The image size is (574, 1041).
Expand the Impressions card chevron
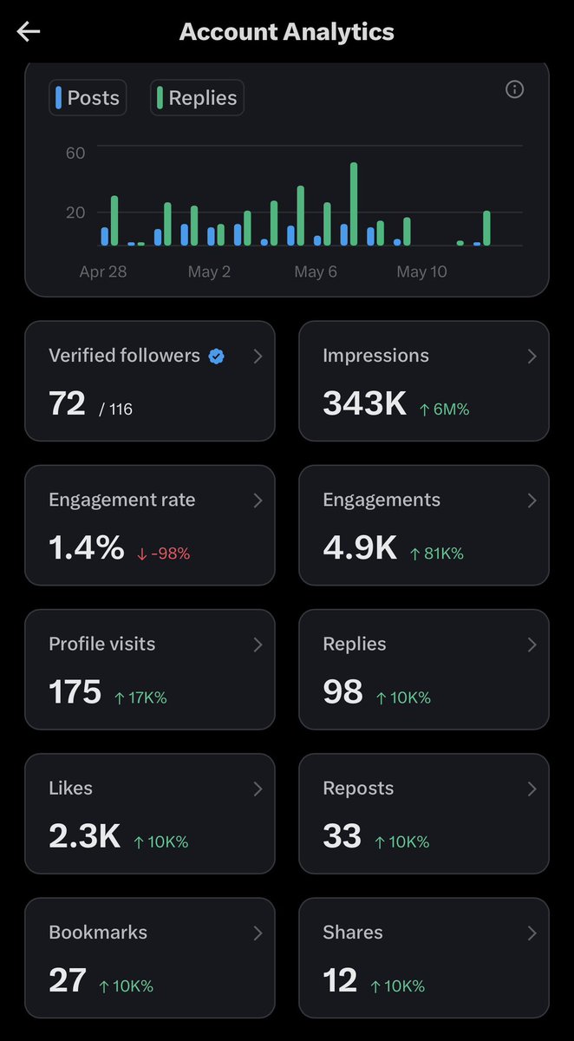point(532,357)
